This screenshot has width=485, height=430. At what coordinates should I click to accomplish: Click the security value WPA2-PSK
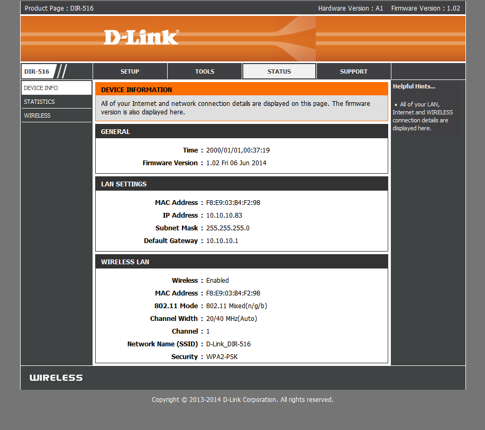(x=222, y=356)
